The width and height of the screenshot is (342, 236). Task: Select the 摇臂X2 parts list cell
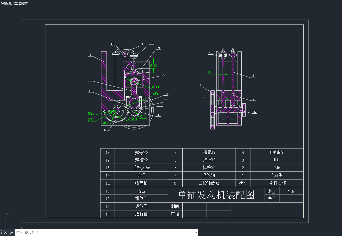pyautogui.click(x=209, y=152)
